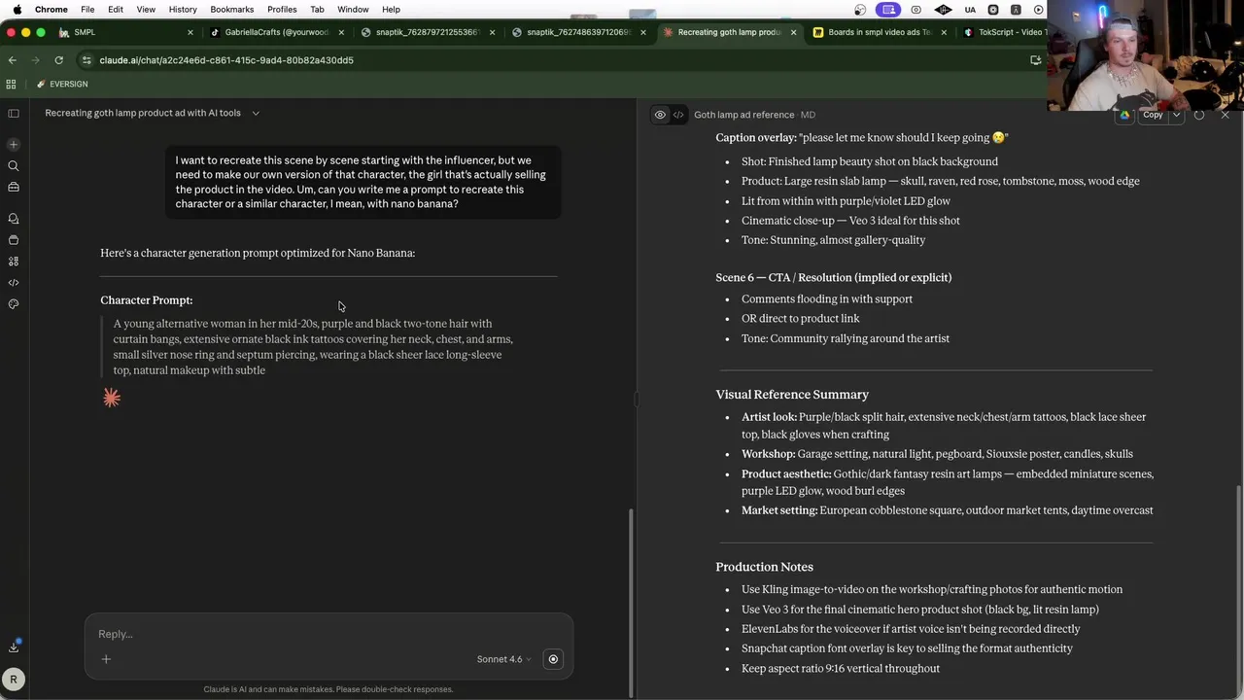
Task: Open the Artifacts grid icon in sidebar
Action: pyautogui.click(x=14, y=262)
